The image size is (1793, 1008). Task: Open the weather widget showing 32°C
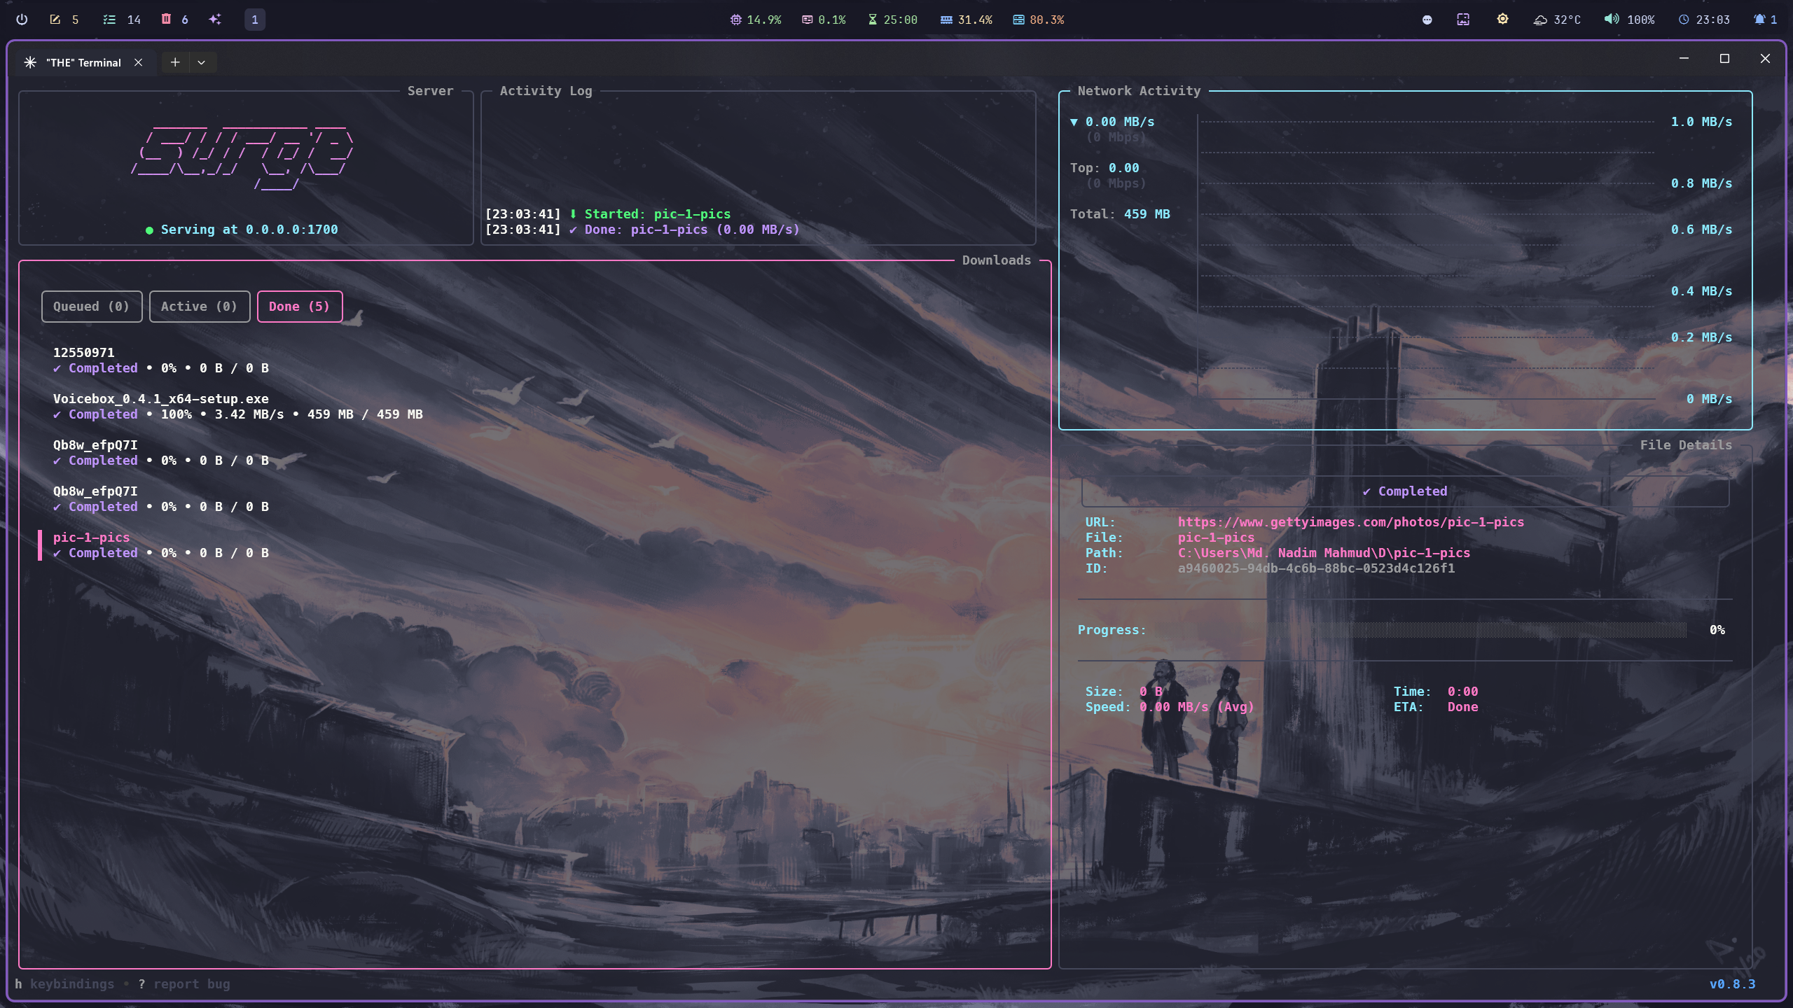pos(1557,20)
